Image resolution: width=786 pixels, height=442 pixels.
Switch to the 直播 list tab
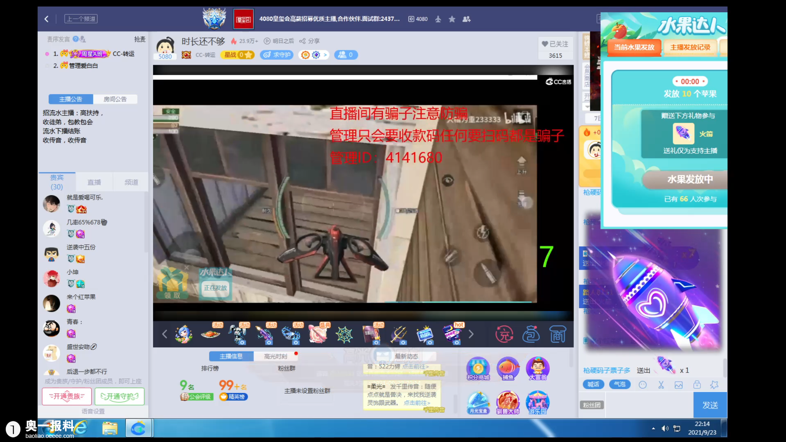[x=94, y=182]
